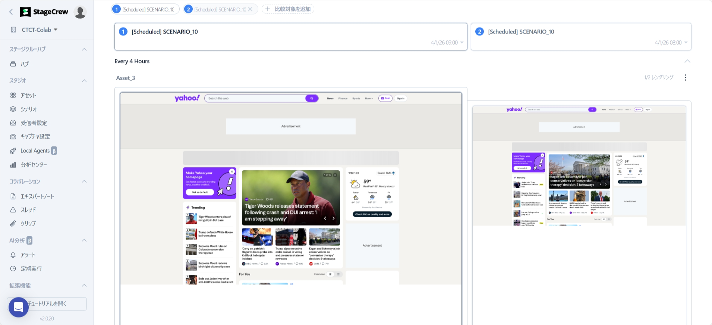
Task: Launch Local Agents from the sidebar
Action: [35, 151]
